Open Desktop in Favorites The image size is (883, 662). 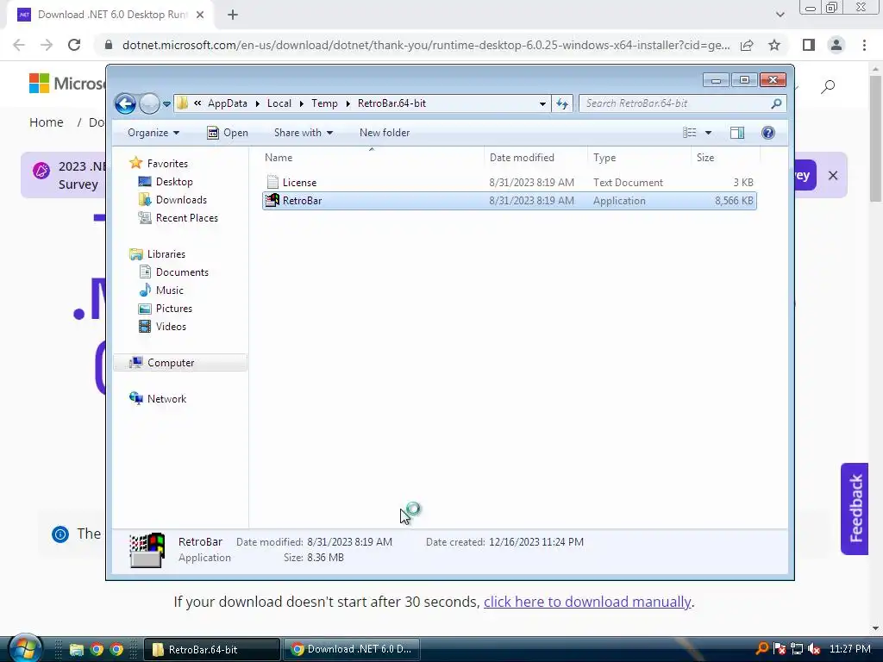(x=174, y=182)
